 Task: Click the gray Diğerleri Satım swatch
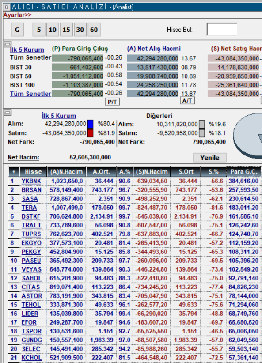(x=202, y=133)
